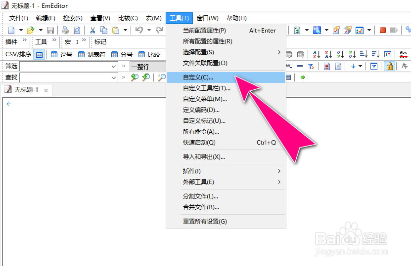Open Print Preview icon
The height and width of the screenshot is (266, 411).
[x=77, y=30]
